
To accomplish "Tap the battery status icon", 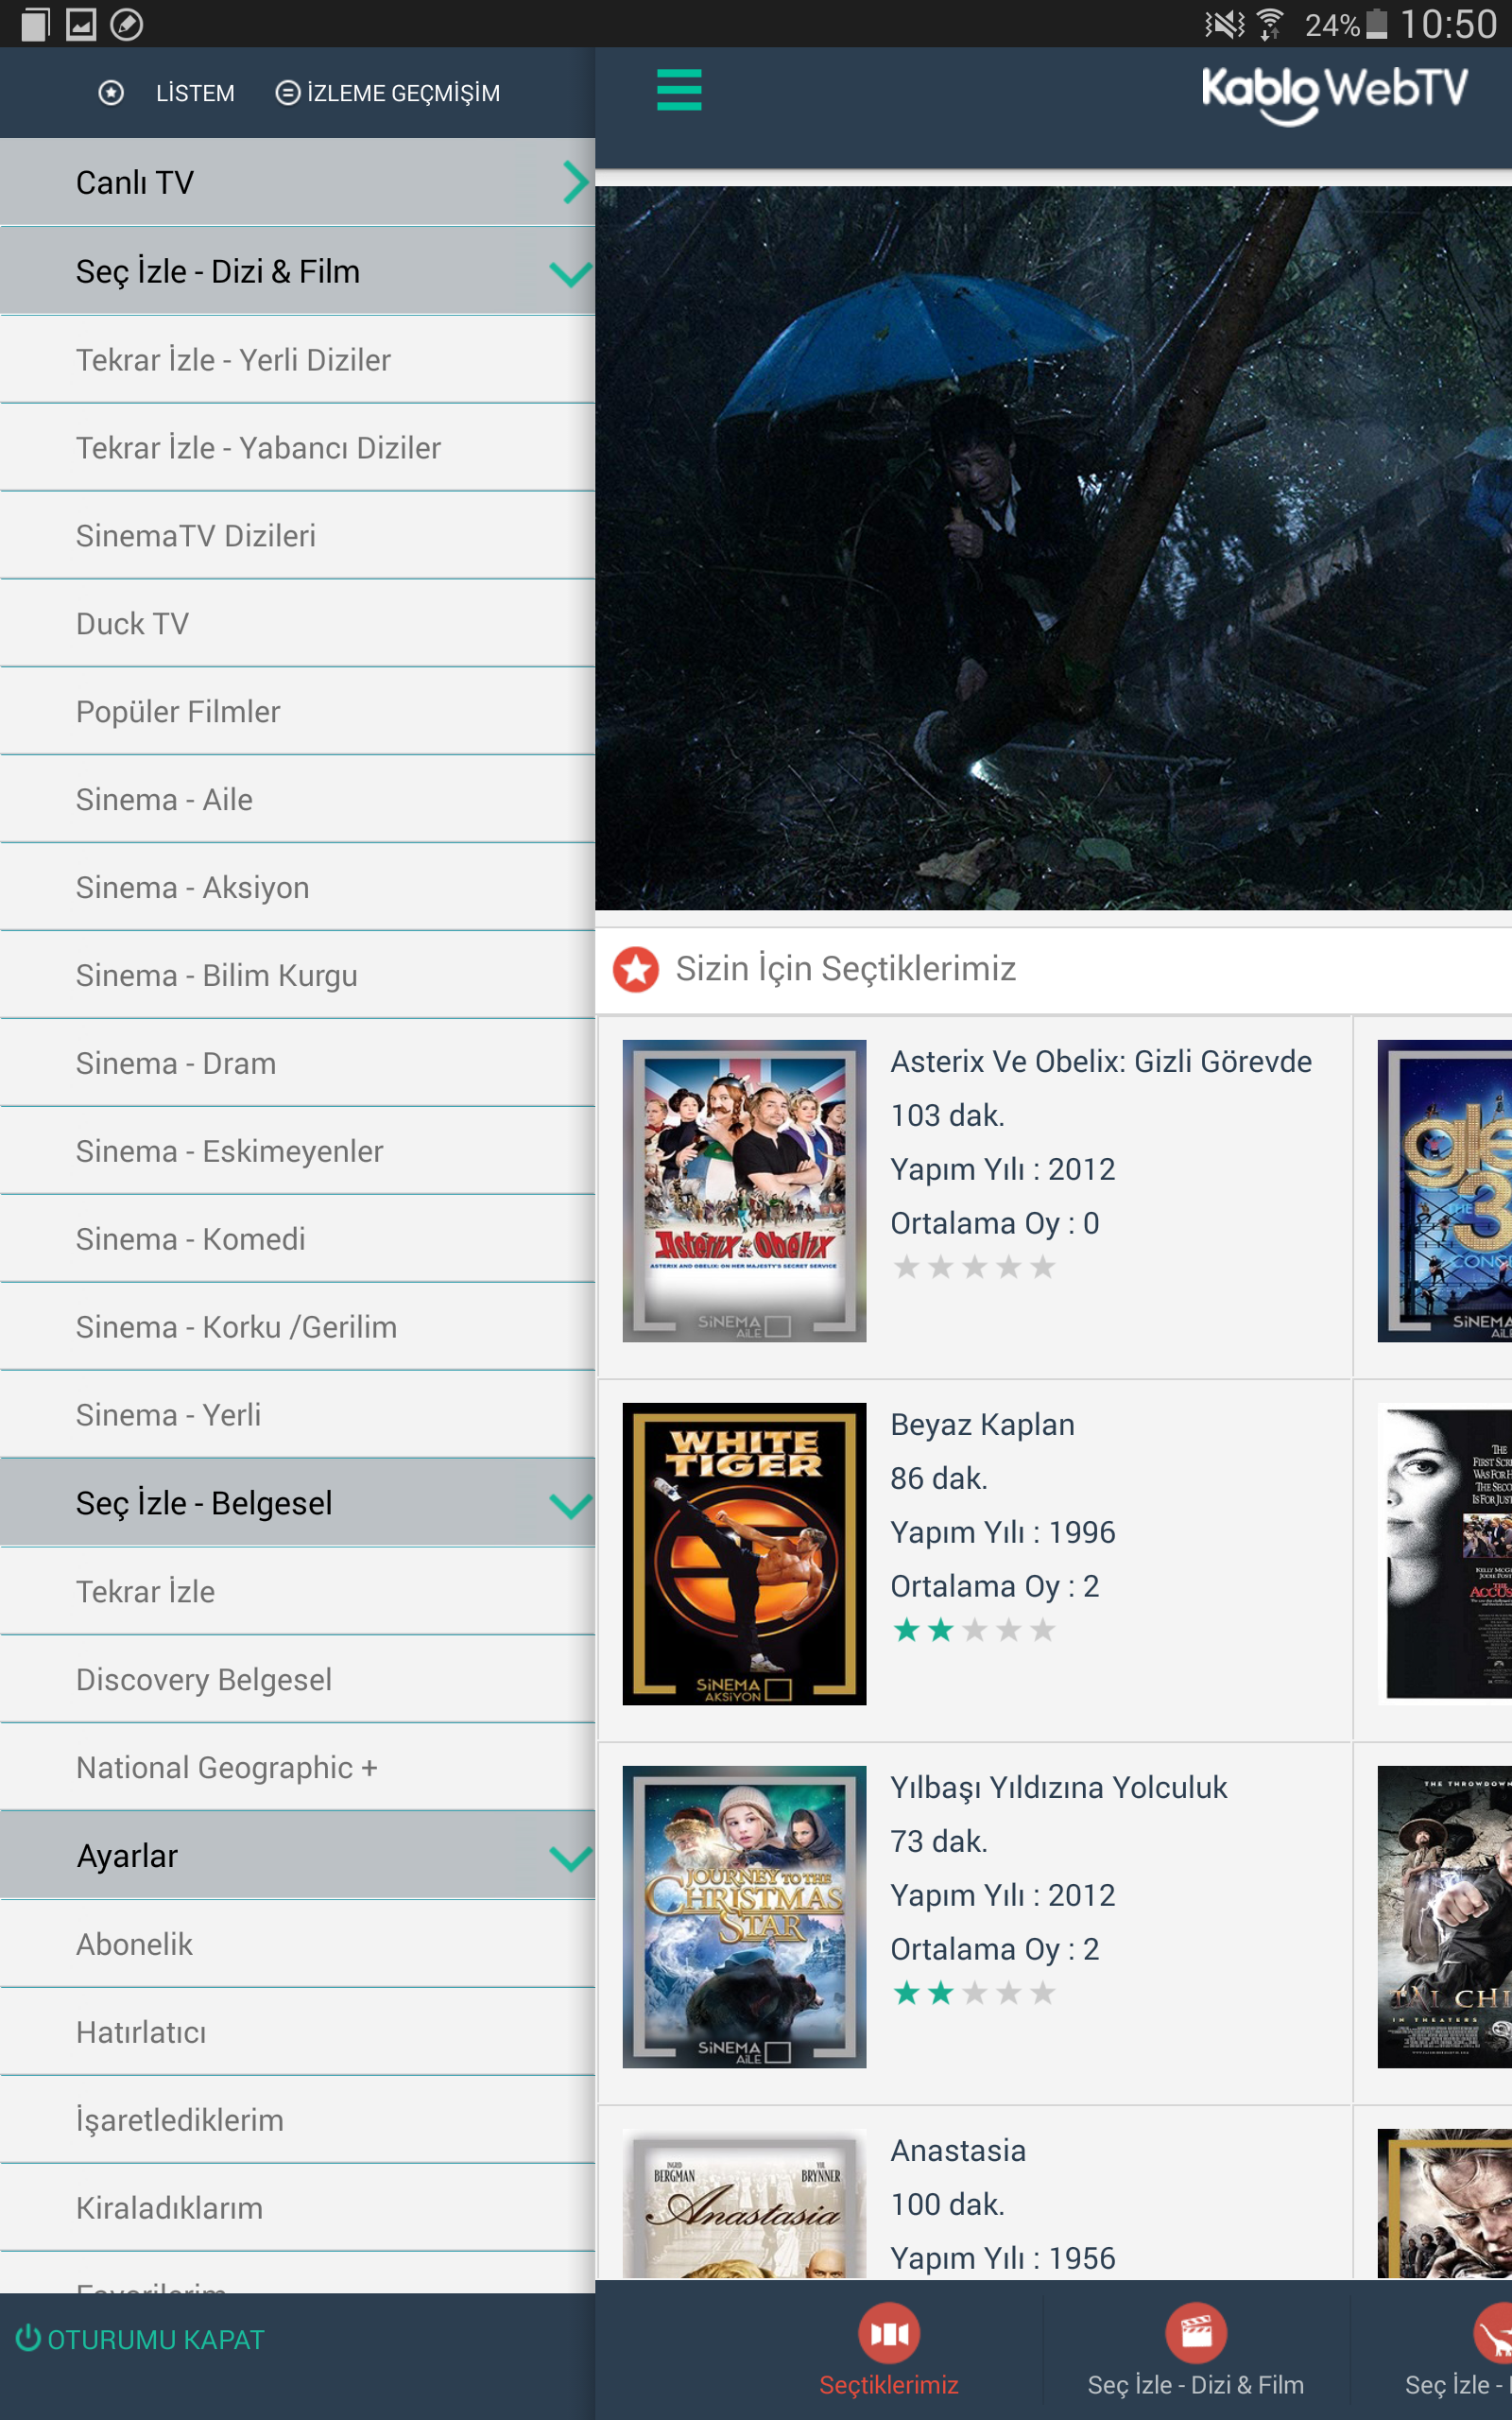I will point(1377,23).
